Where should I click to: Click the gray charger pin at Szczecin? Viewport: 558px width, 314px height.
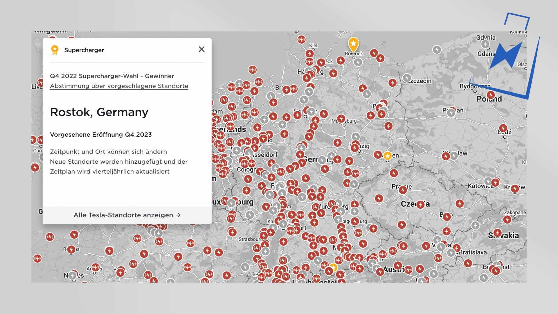pyautogui.click(x=407, y=78)
